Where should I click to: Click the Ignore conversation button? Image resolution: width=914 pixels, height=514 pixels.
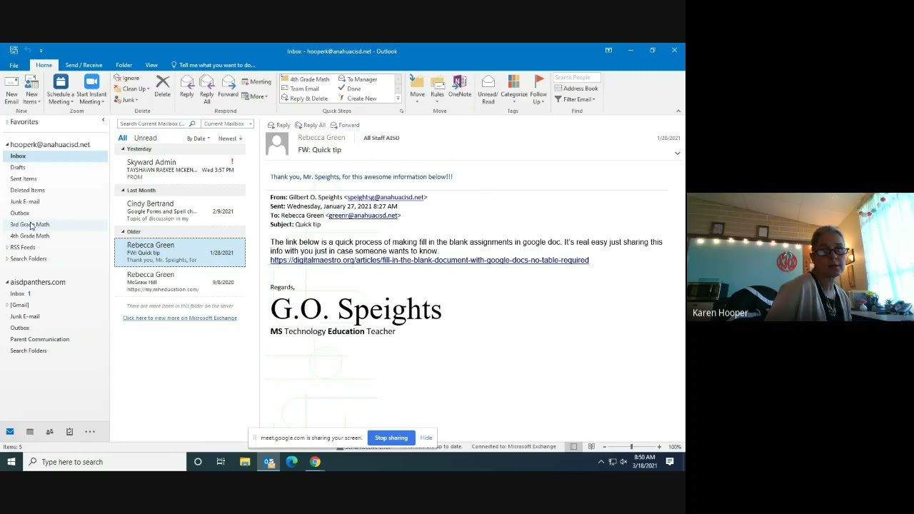pyautogui.click(x=127, y=79)
